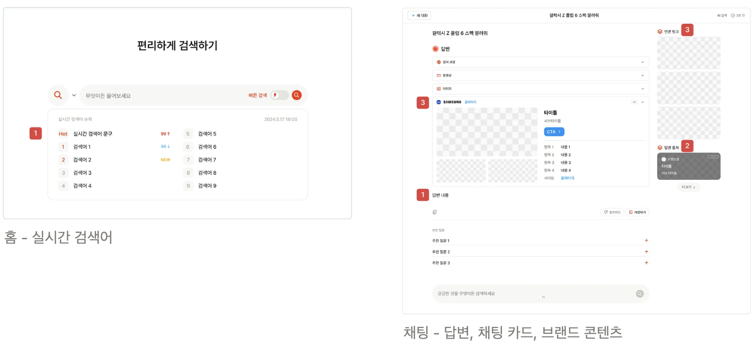754x346 pixels.
Task: Expand the 검색 과정 section
Action: click(x=540, y=62)
